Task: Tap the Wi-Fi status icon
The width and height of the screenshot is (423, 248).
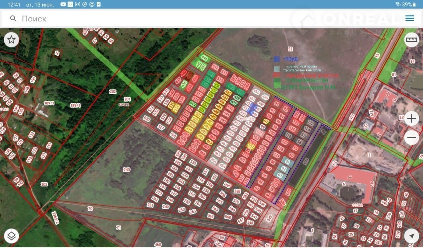Action: 397,4
